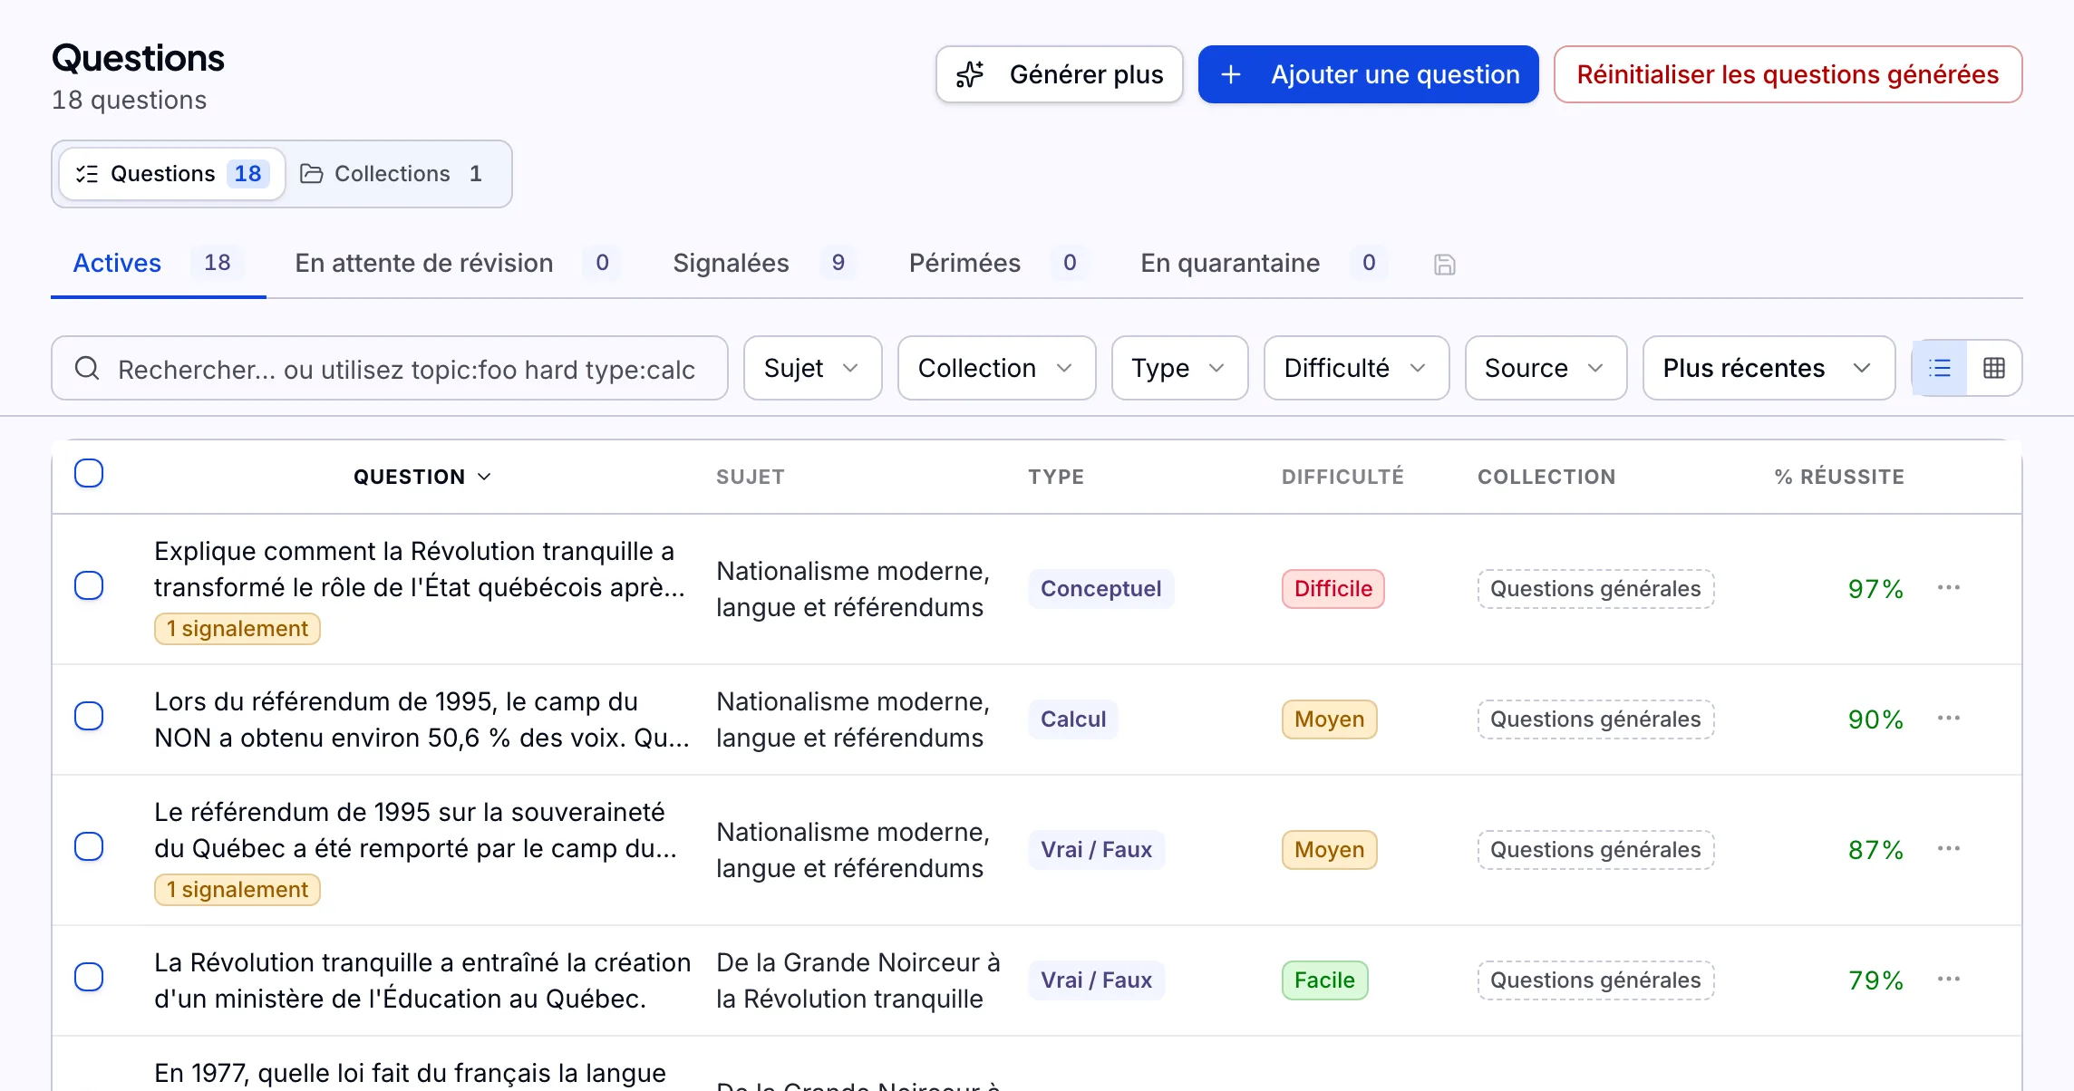This screenshot has height=1091, width=2074.
Task: Click 1 signalement badge on Révolution tranquille row
Action: (x=237, y=629)
